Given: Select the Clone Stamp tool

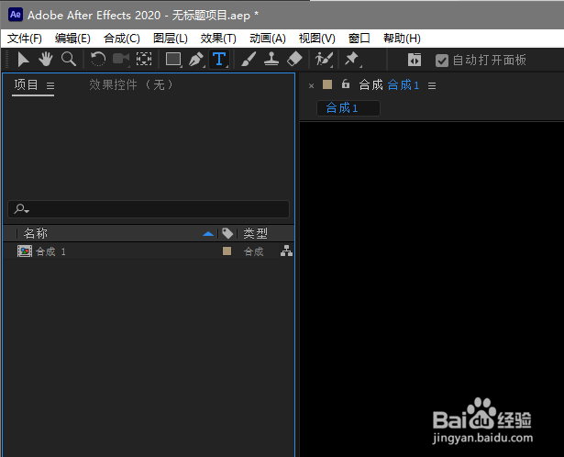Looking at the screenshot, I should [271, 59].
